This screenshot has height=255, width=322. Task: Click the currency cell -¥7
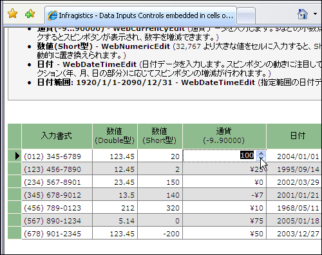coord(224,194)
